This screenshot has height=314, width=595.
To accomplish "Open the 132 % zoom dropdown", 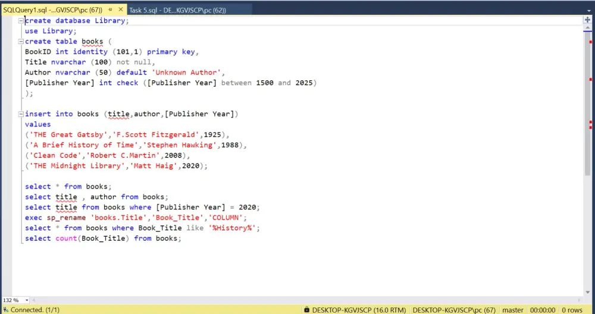I will (x=27, y=300).
